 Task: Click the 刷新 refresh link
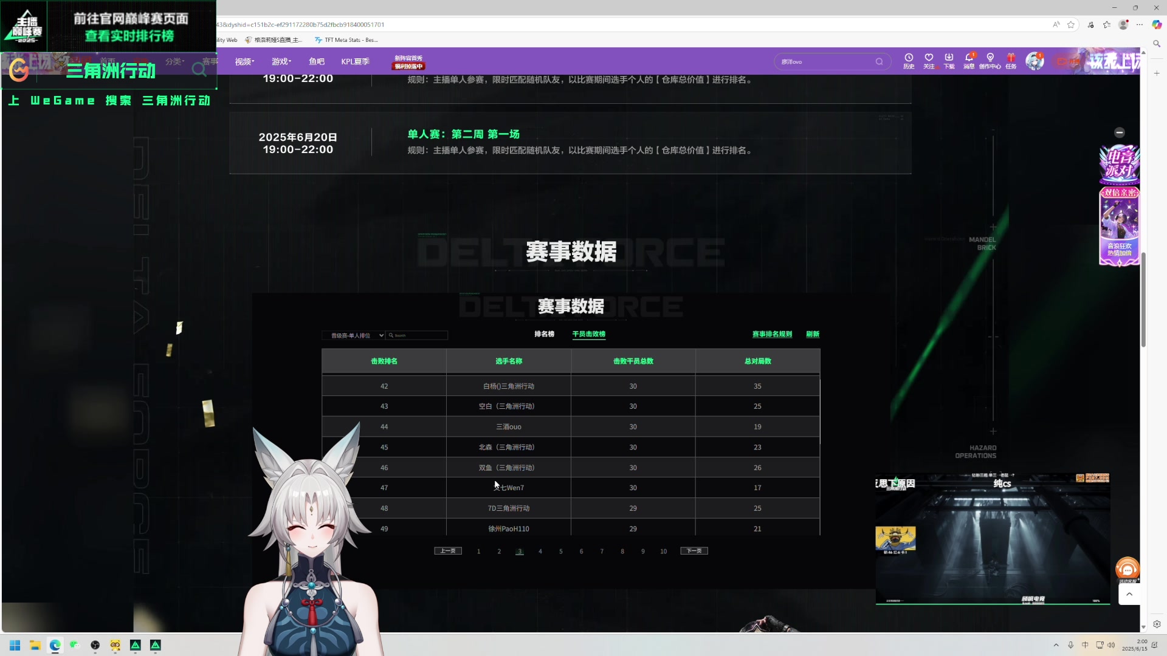pos(813,334)
